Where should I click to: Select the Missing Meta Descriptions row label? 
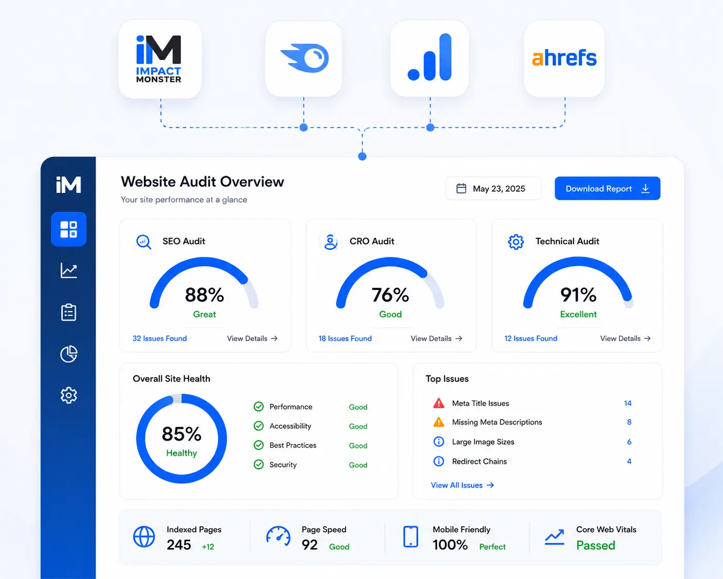pyautogui.click(x=497, y=422)
